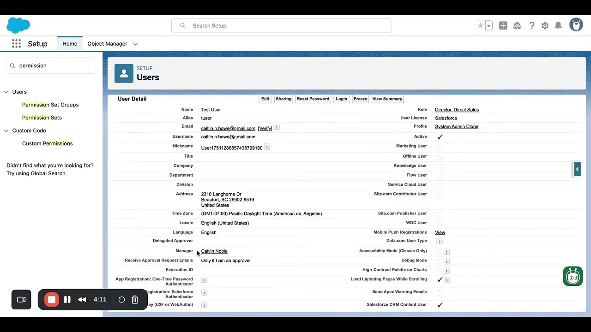Toggle the Site.com Contributor User checkbox
Viewport: 591px width, 332px height.
pyautogui.click(x=439, y=195)
